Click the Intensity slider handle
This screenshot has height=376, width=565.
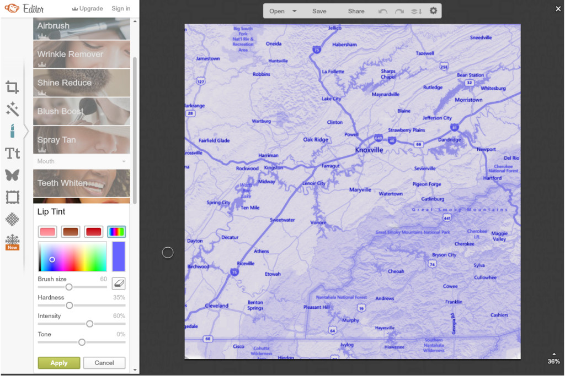coord(90,324)
